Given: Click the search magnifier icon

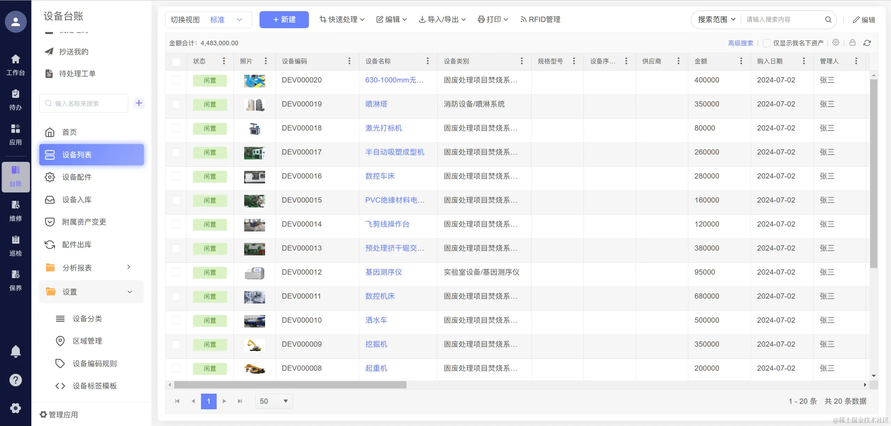Looking at the screenshot, I should [828, 19].
